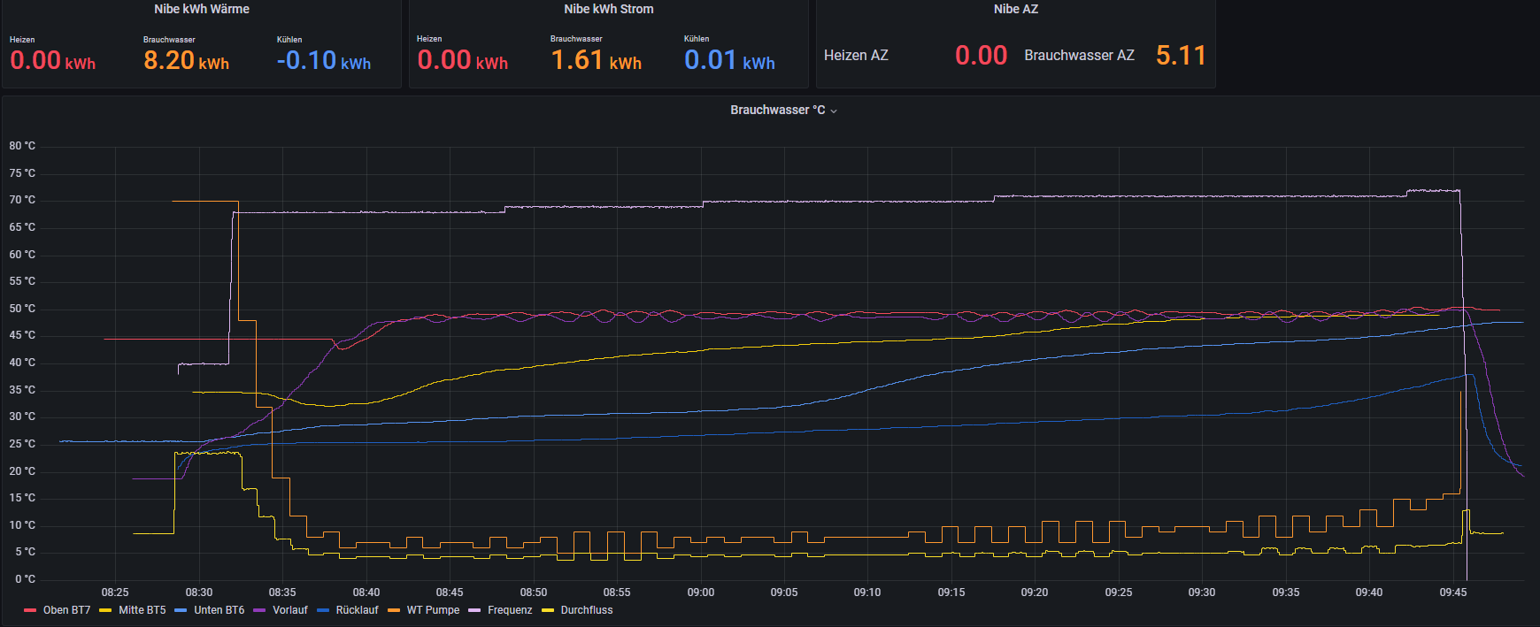This screenshot has width=1540, height=627.
Task: Click the Heizen label in Nibe kWh Wärme
Action: coord(22,40)
